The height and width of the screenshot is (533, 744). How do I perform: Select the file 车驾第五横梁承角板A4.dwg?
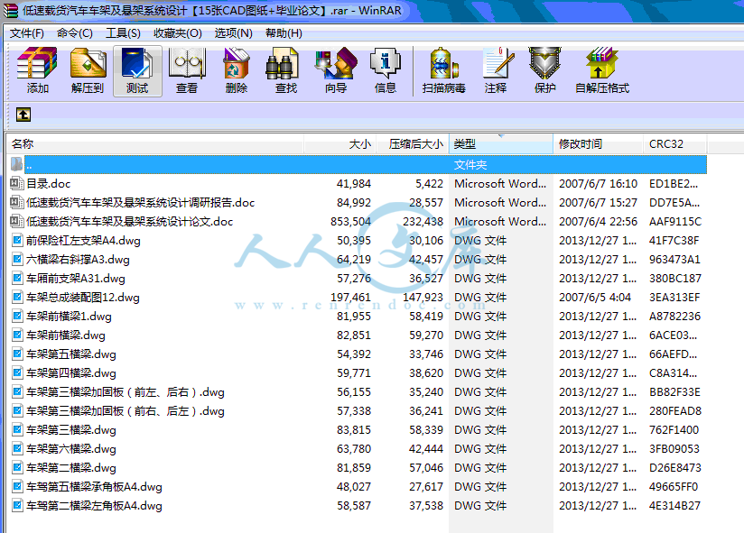coord(94,487)
